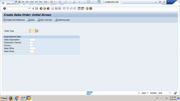Click the Sales Organization field
180x101 pixels.
(x=33, y=40)
